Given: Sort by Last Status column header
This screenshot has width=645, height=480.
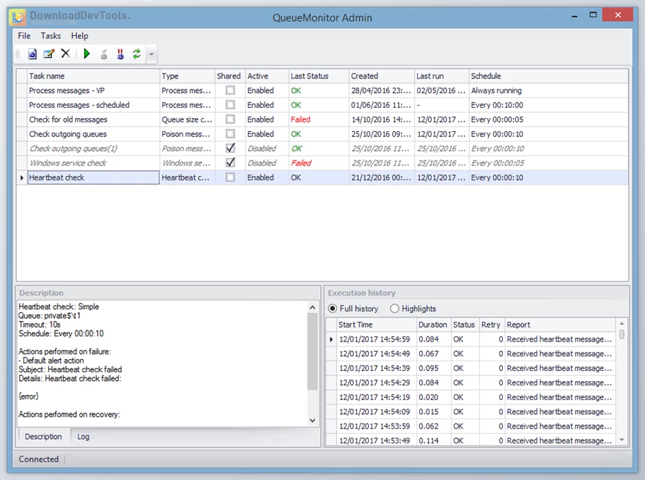Looking at the screenshot, I should (x=319, y=75).
